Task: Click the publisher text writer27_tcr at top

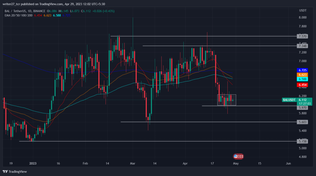Action: pyautogui.click(x=11, y=4)
